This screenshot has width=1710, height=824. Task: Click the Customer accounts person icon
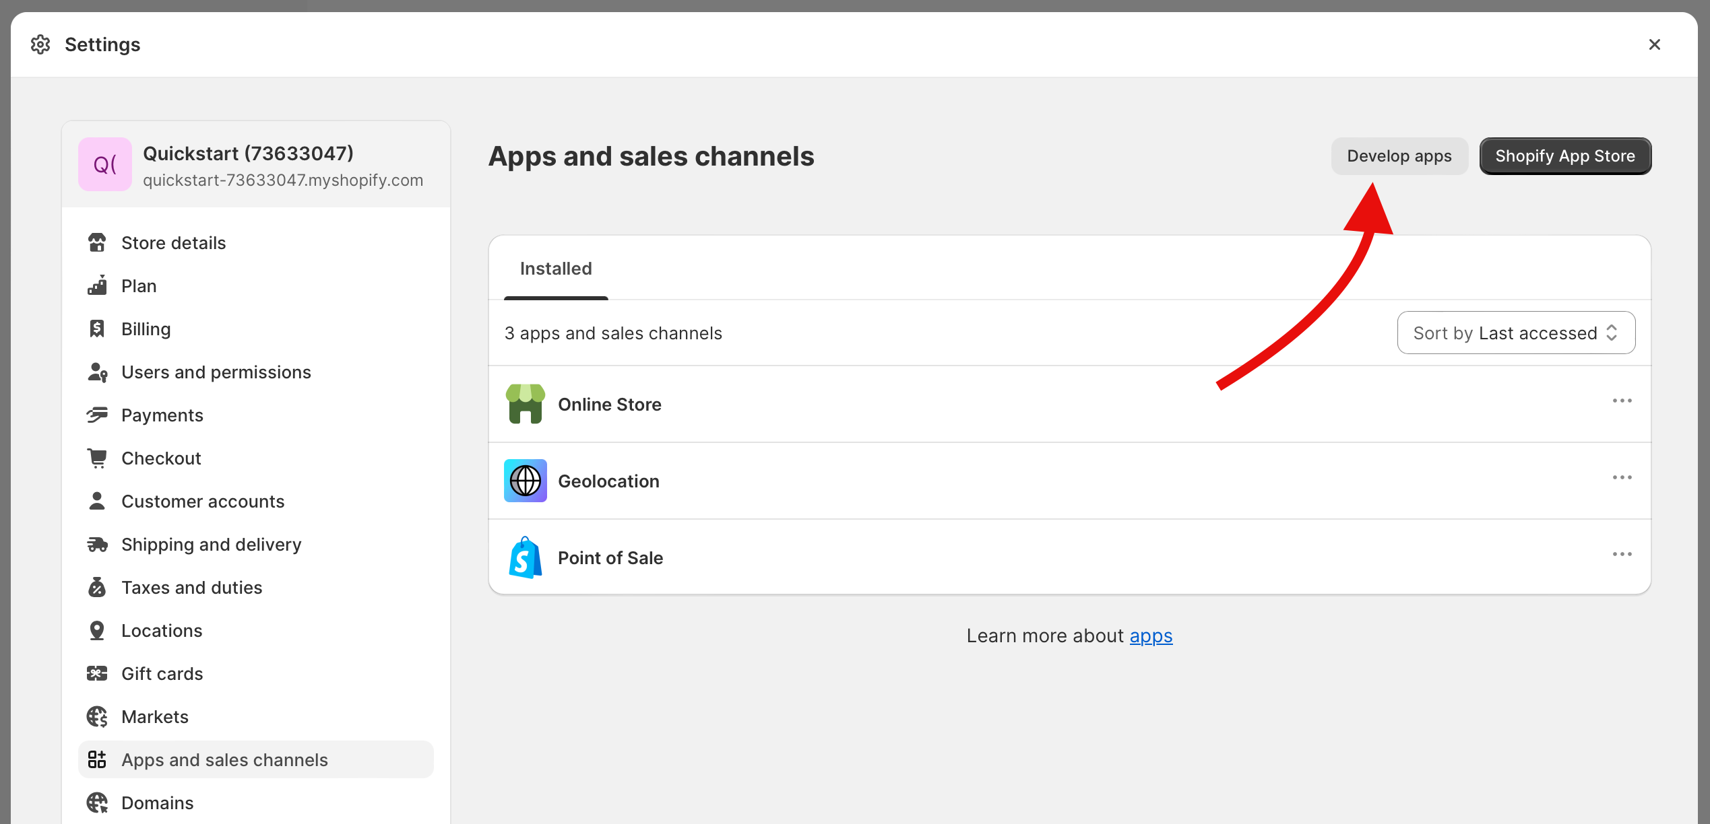pos(97,502)
